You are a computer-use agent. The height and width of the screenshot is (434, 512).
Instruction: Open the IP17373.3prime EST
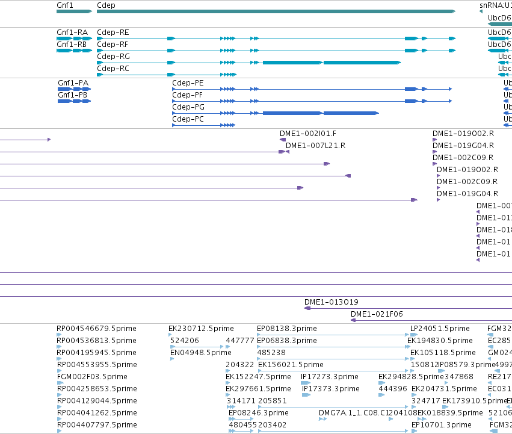click(330, 389)
